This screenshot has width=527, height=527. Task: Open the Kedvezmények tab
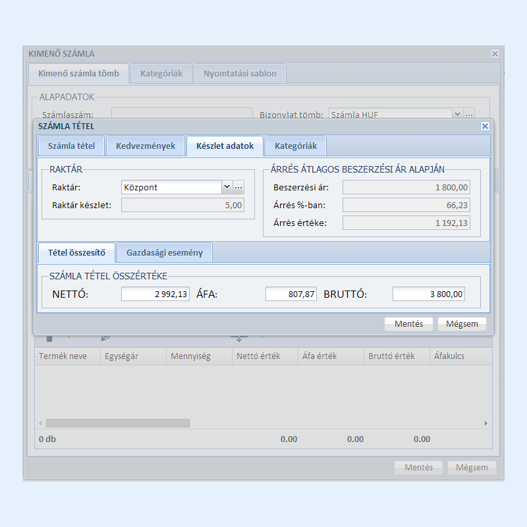pos(146,146)
